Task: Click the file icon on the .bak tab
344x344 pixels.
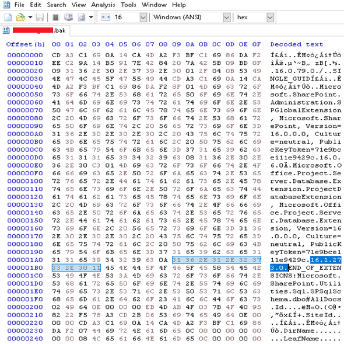Action: click(x=6, y=30)
